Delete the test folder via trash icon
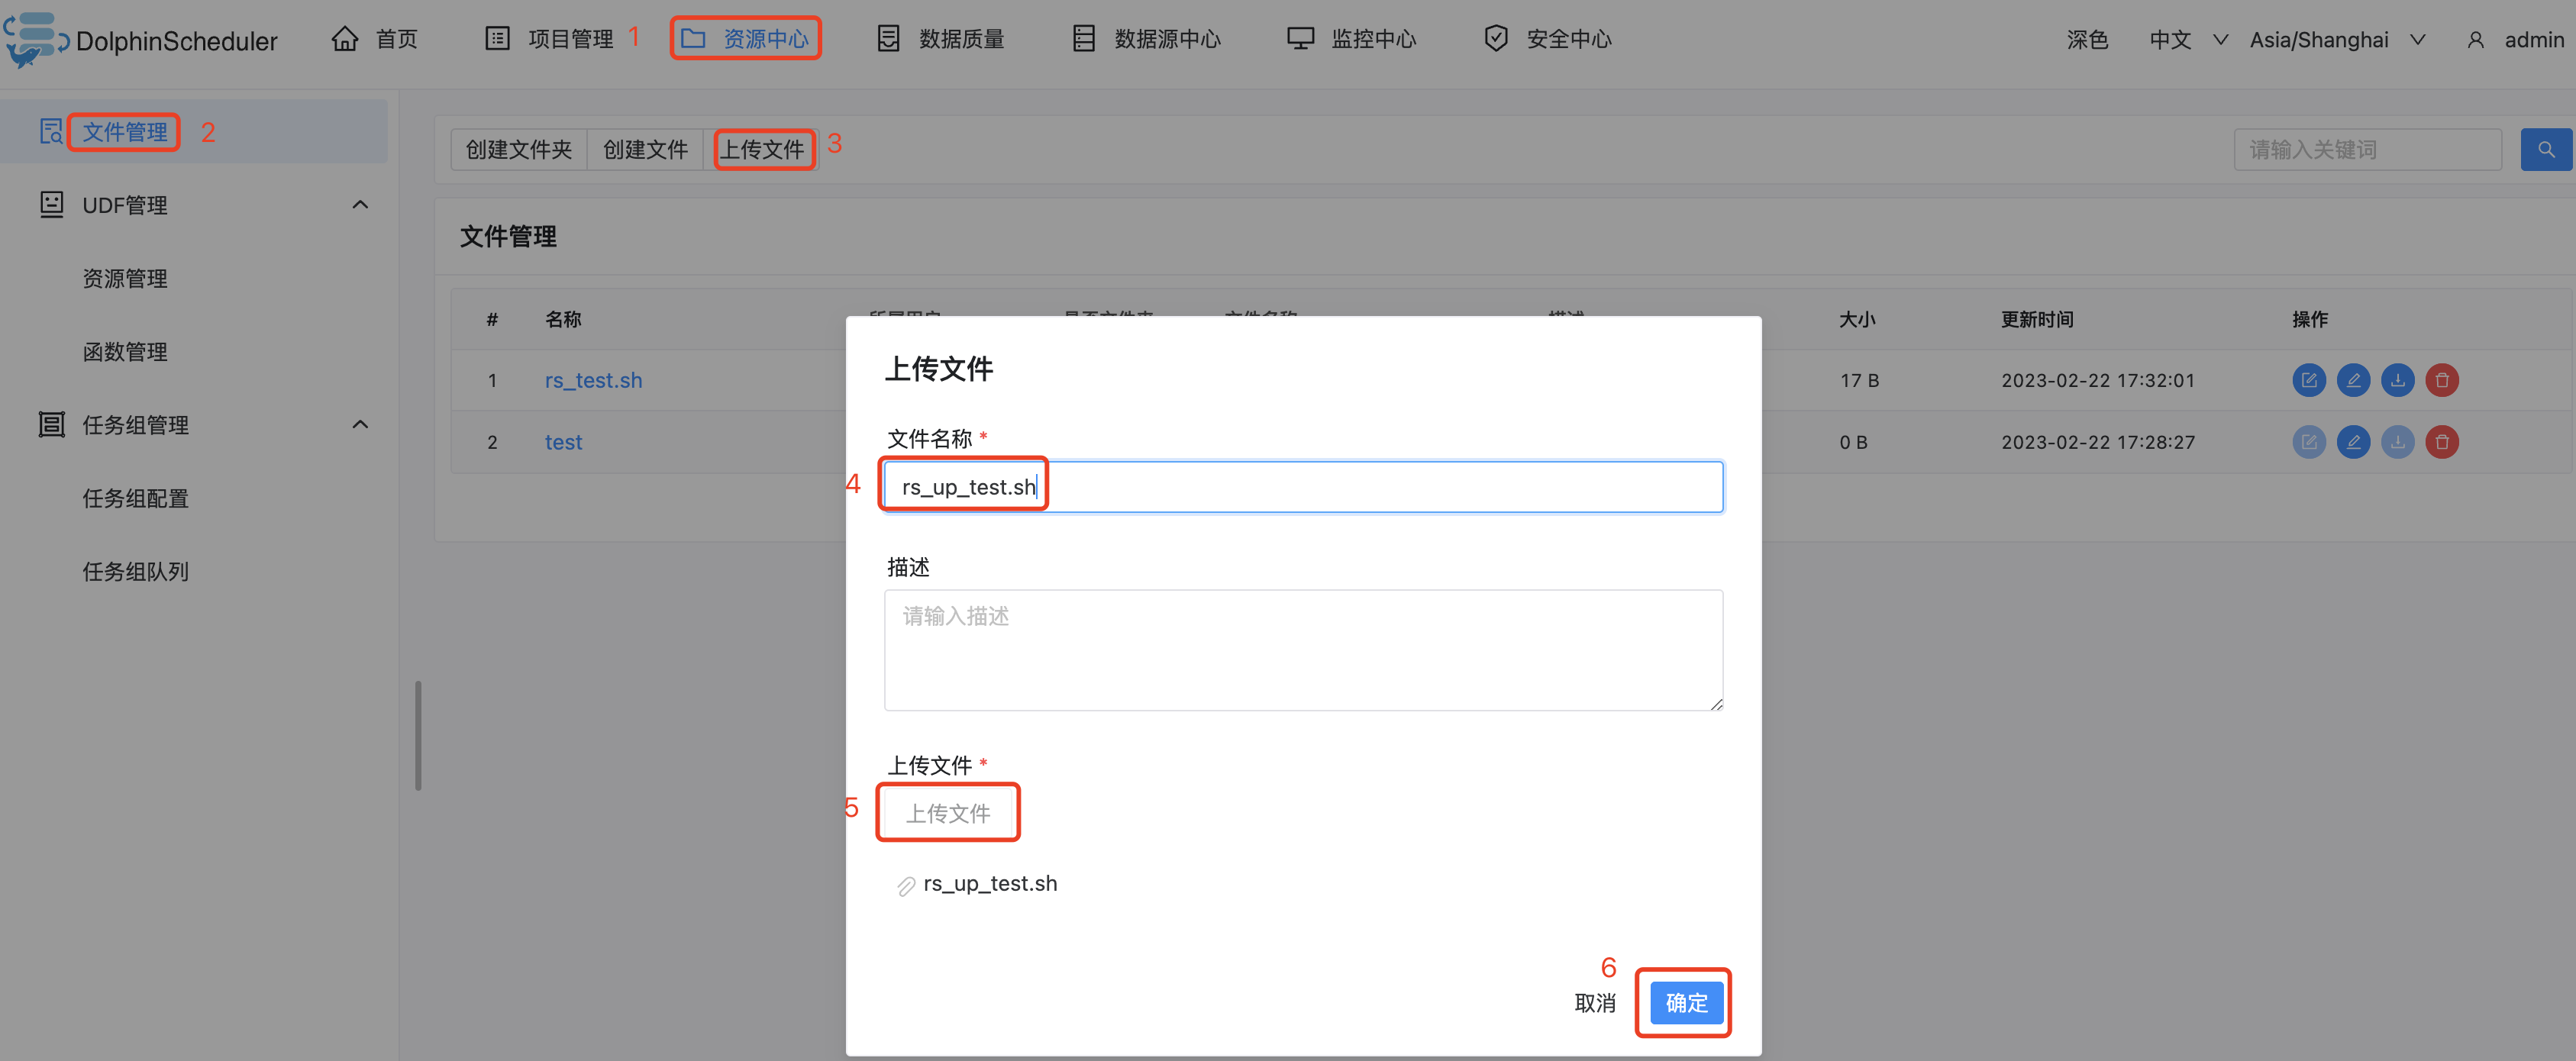The width and height of the screenshot is (2576, 1061). point(2441,442)
